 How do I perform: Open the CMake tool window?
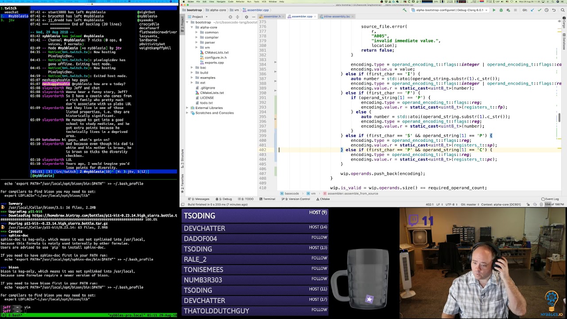pyautogui.click(x=322, y=199)
